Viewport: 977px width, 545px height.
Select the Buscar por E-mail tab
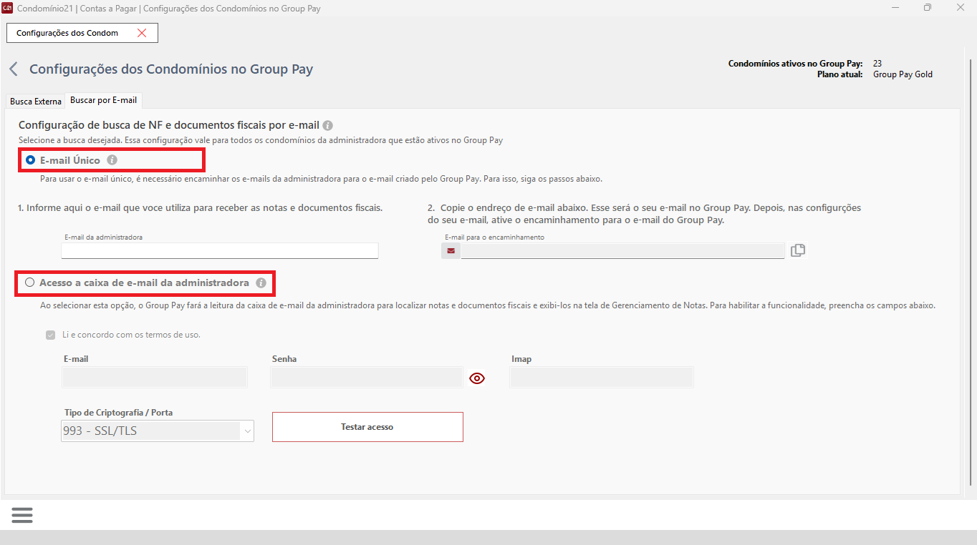[103, 101]
